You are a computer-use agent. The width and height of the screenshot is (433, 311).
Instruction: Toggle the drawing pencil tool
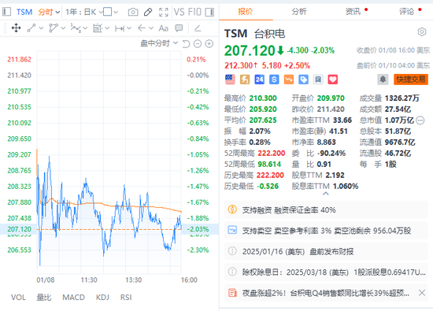click(148, 12)
